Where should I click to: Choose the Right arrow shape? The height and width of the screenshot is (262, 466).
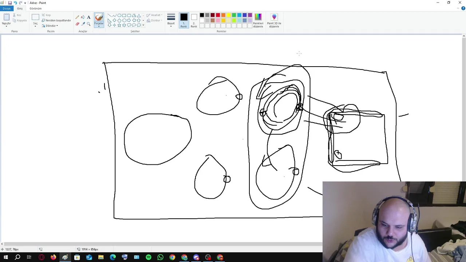pyautogui.click(x=129, y=20)
